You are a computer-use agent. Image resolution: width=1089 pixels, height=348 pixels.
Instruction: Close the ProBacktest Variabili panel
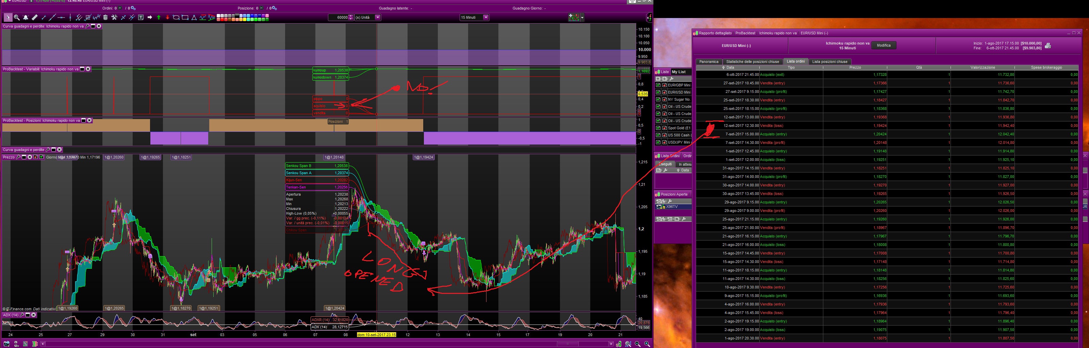pos(88,69)
